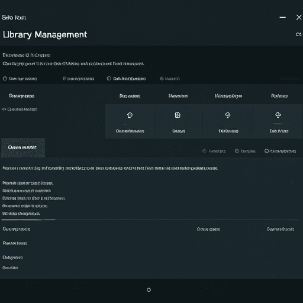Select the highlighted textured tab above the description

tap(23, 147)
